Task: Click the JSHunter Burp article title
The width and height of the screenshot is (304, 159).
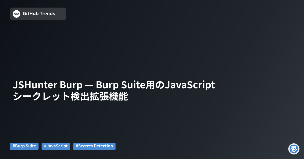Action: [x=114, y=85]
